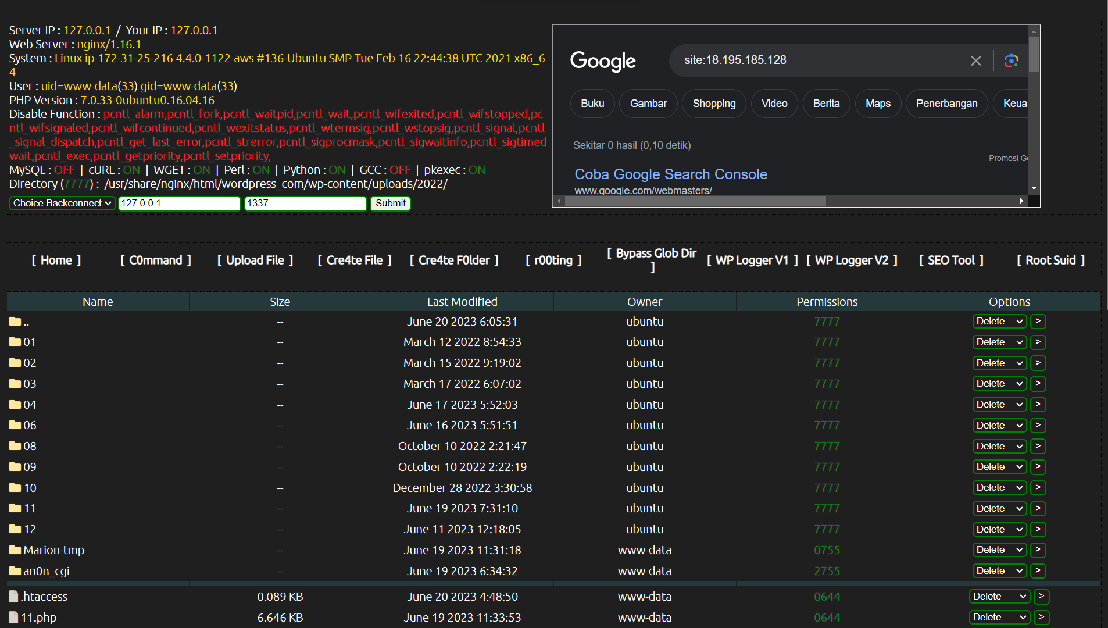Screen dimensions: 1108x628
Task: Open Google Lens image search icon
Action: pos(1012,60)
